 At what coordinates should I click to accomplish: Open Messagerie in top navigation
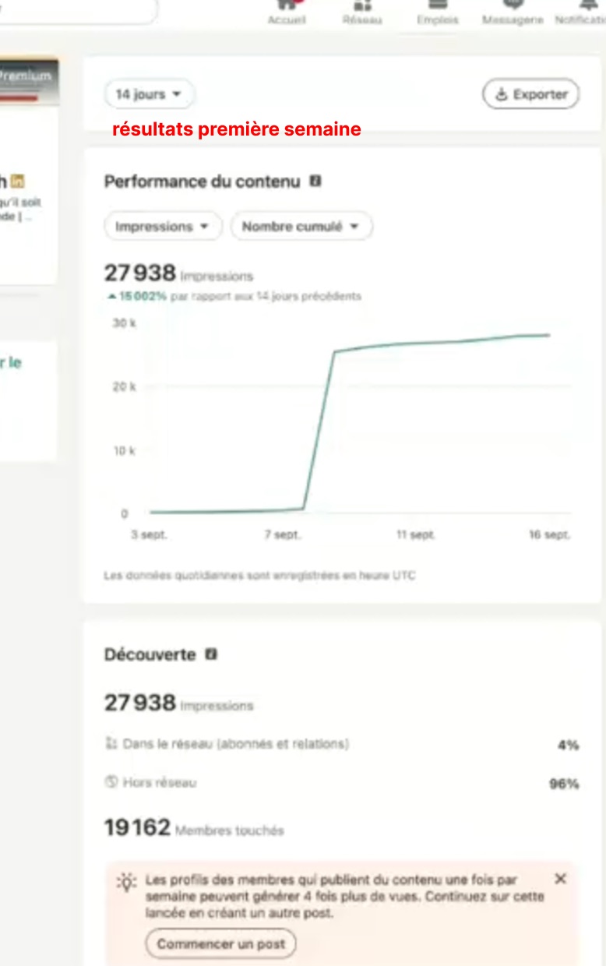pyautogui.click(x=513, y=13)
